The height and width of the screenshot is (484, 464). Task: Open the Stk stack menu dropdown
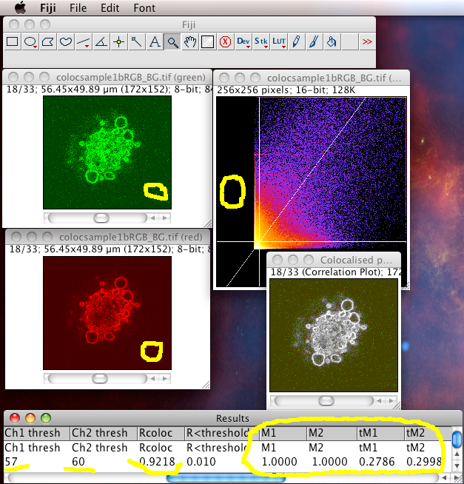[261, 41]
